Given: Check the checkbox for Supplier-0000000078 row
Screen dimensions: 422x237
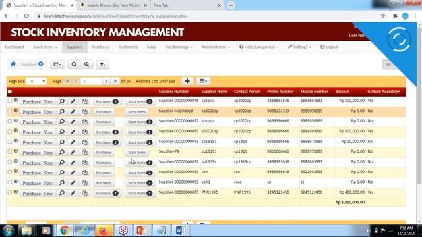Looking at the screenshot, I should point(10,101).
